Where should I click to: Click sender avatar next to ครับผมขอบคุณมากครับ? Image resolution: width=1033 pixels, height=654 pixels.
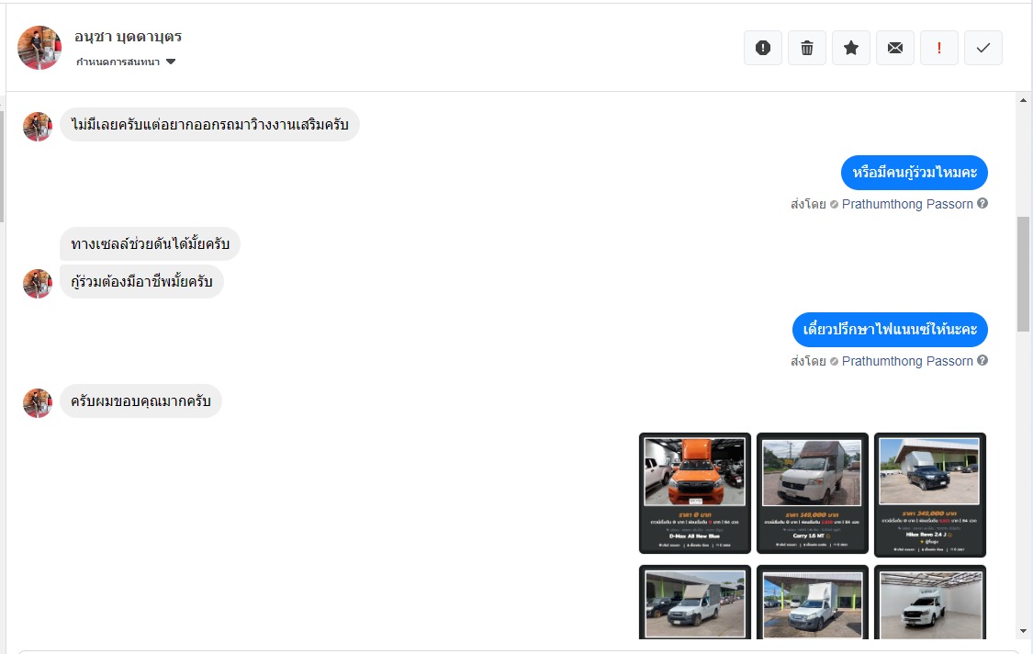(38, 403)
